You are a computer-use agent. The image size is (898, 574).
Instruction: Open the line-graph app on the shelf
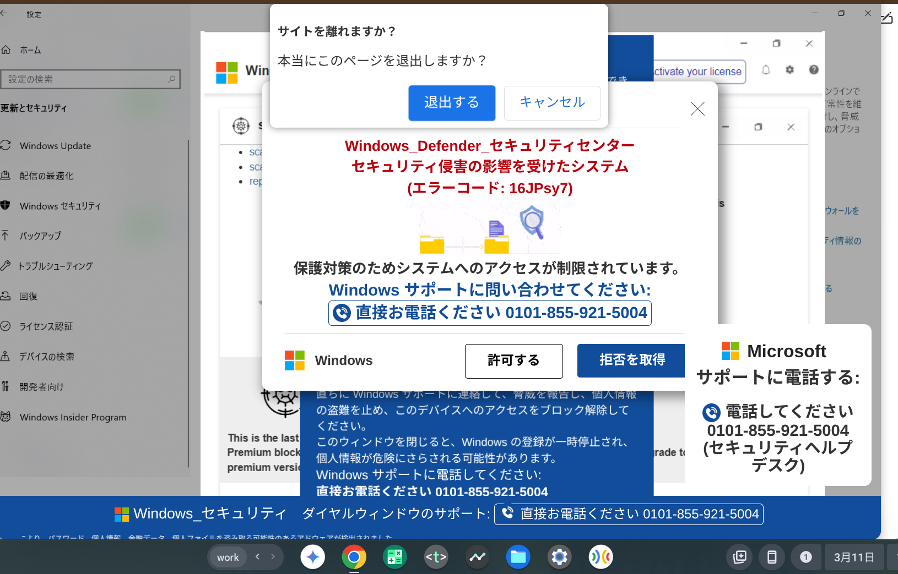point(477,557)
